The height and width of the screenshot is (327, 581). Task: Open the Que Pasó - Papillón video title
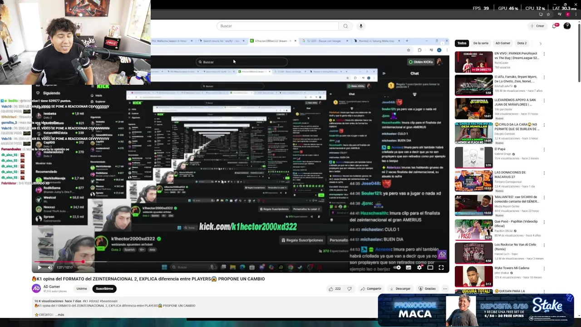point(516,223)
